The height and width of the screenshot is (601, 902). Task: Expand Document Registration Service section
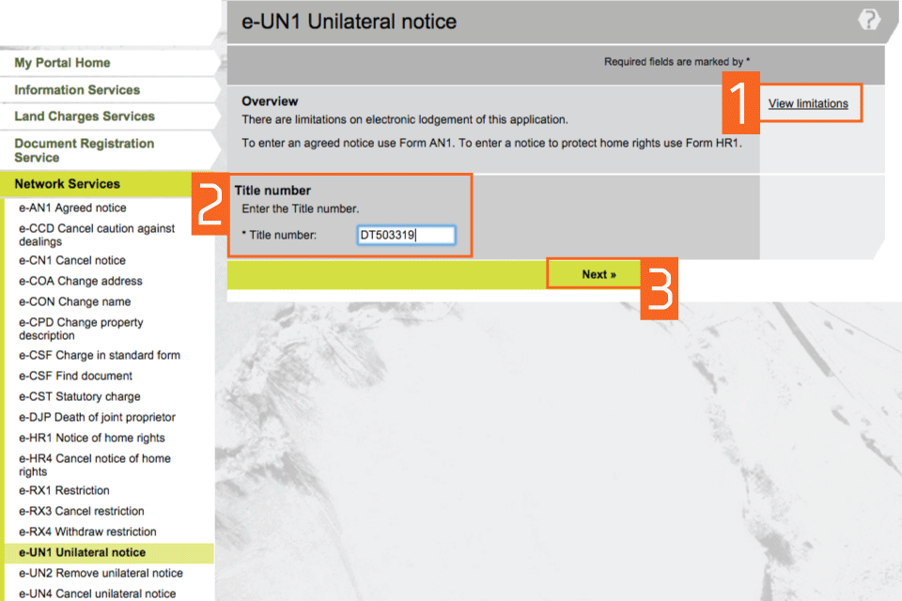(84, 150)
